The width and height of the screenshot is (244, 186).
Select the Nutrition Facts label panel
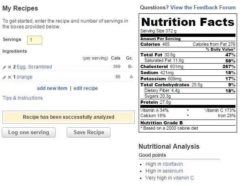(188, 73)
